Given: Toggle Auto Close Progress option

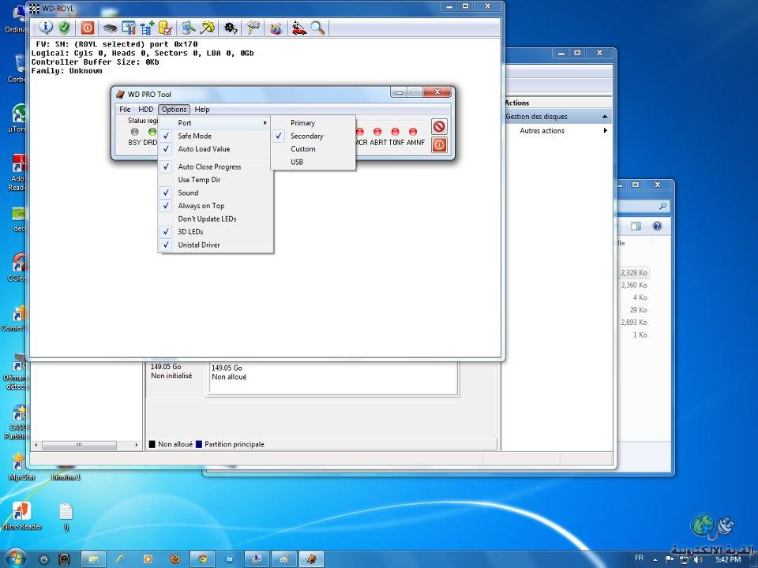Looking at the screenshot, I should pyautogui.click(x=216, y=166).
